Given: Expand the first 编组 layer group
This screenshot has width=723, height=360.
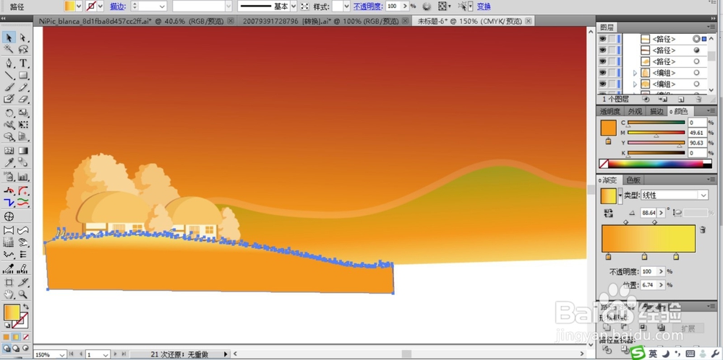Looking at the screenshot, I should coord(635,73).
